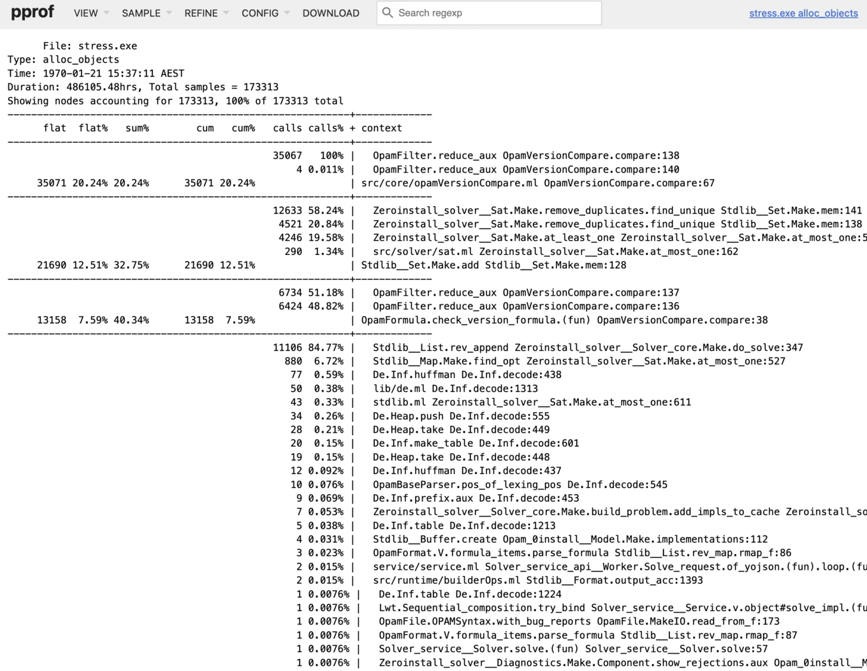
Task: Click the De.Heap.push De.Inf.decode:555 line
Action: pyautogui.click(x=461, y=416)
